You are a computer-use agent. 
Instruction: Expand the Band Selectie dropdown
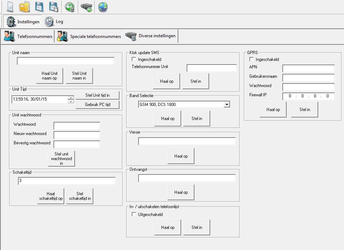[226, 105]
